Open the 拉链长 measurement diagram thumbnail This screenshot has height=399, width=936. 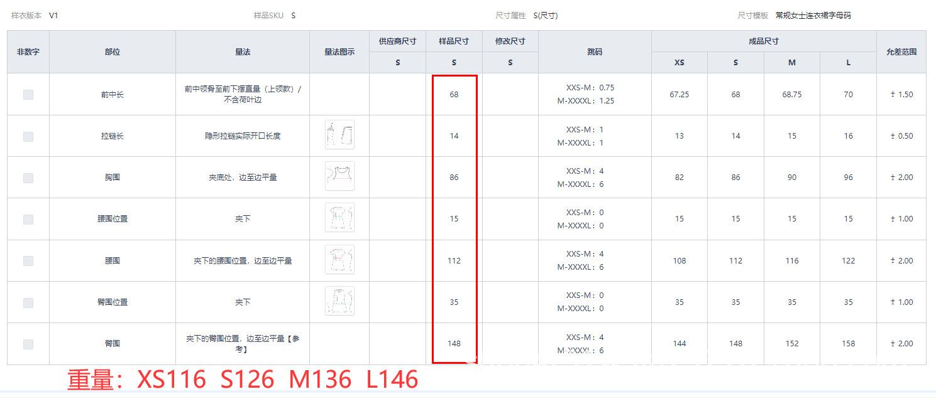point(339,135)
